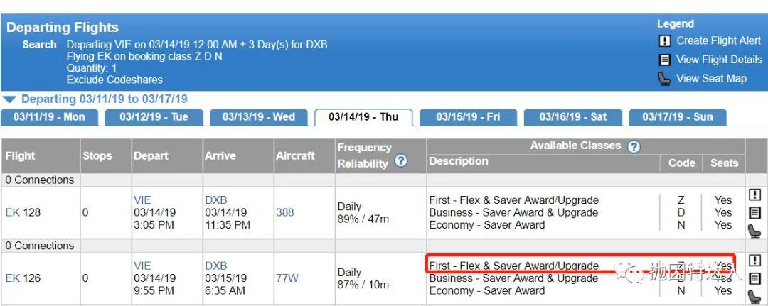Open EK link for flight 128

[12, 212]
